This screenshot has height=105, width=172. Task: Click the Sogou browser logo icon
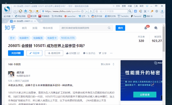7,9
